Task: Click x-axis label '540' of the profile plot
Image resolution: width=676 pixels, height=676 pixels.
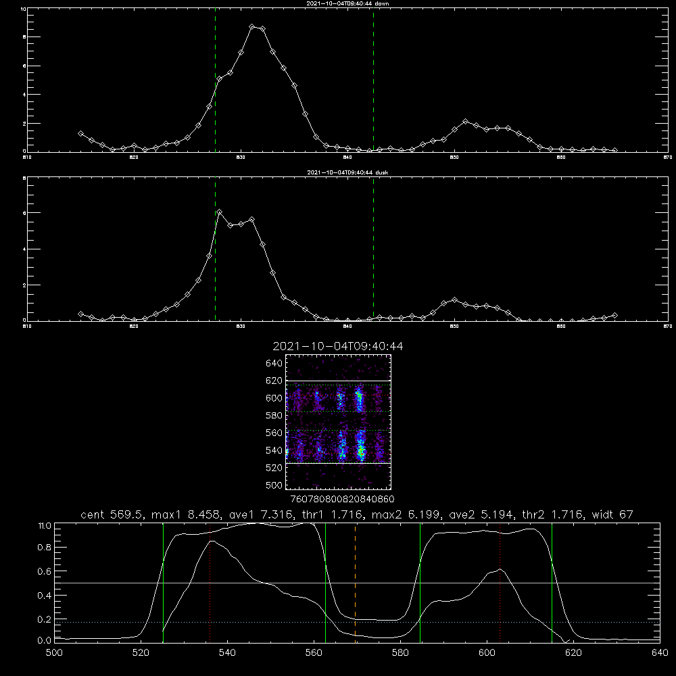Action: 227,653
